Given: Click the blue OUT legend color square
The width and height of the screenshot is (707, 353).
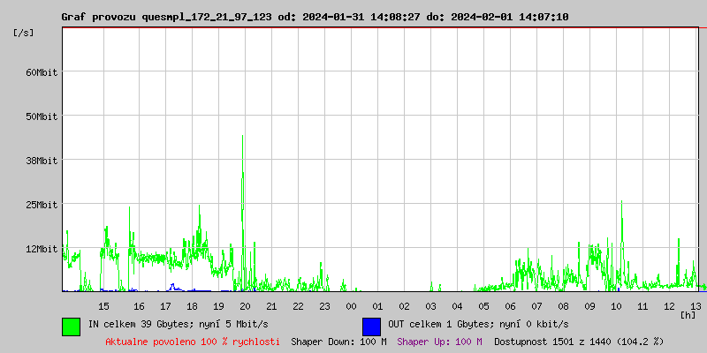Looking at the screenshot, I should point(371,326).
